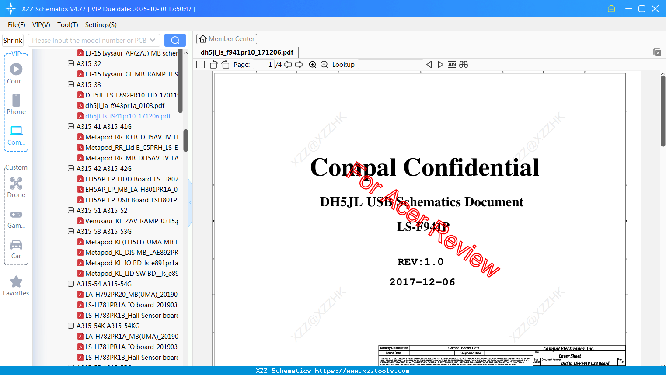The height and width of the screenshot is (375, 666).
Task: Open EJ-15 Ivysaur_GL MB_RAMP file
Action: pos(127,74)
